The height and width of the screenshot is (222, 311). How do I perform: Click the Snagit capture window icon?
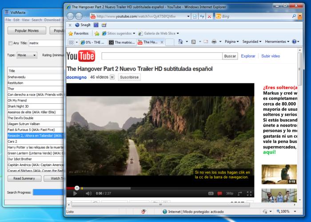click(96, 25)
